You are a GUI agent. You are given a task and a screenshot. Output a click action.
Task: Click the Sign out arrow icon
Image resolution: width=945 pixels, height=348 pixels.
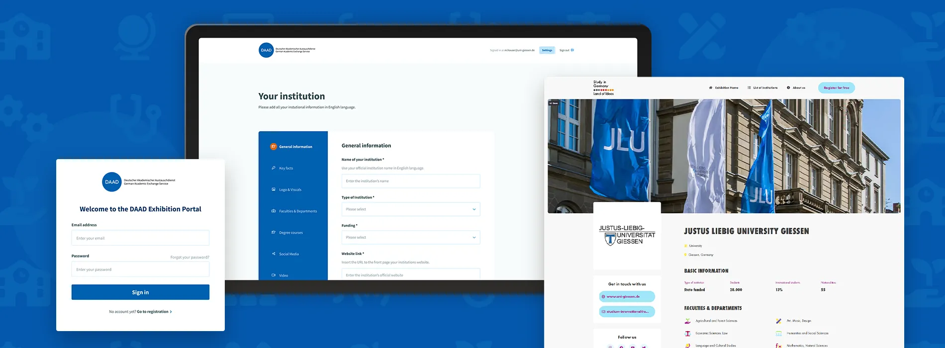tap(572, 50)
